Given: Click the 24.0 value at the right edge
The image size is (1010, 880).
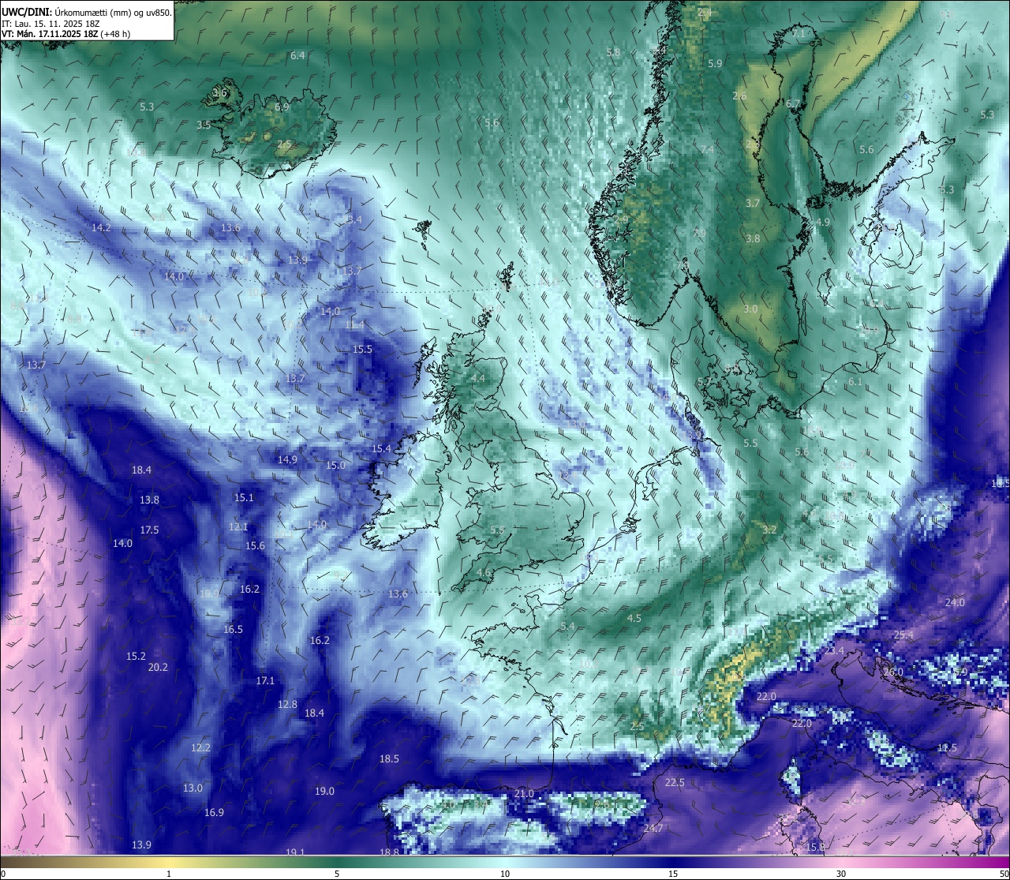Looking at the screenshot, I should click(x=955, y=603).
